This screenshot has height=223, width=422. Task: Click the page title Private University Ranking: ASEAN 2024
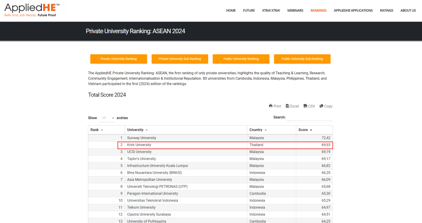pyautogui.click(x=135, y=31)
